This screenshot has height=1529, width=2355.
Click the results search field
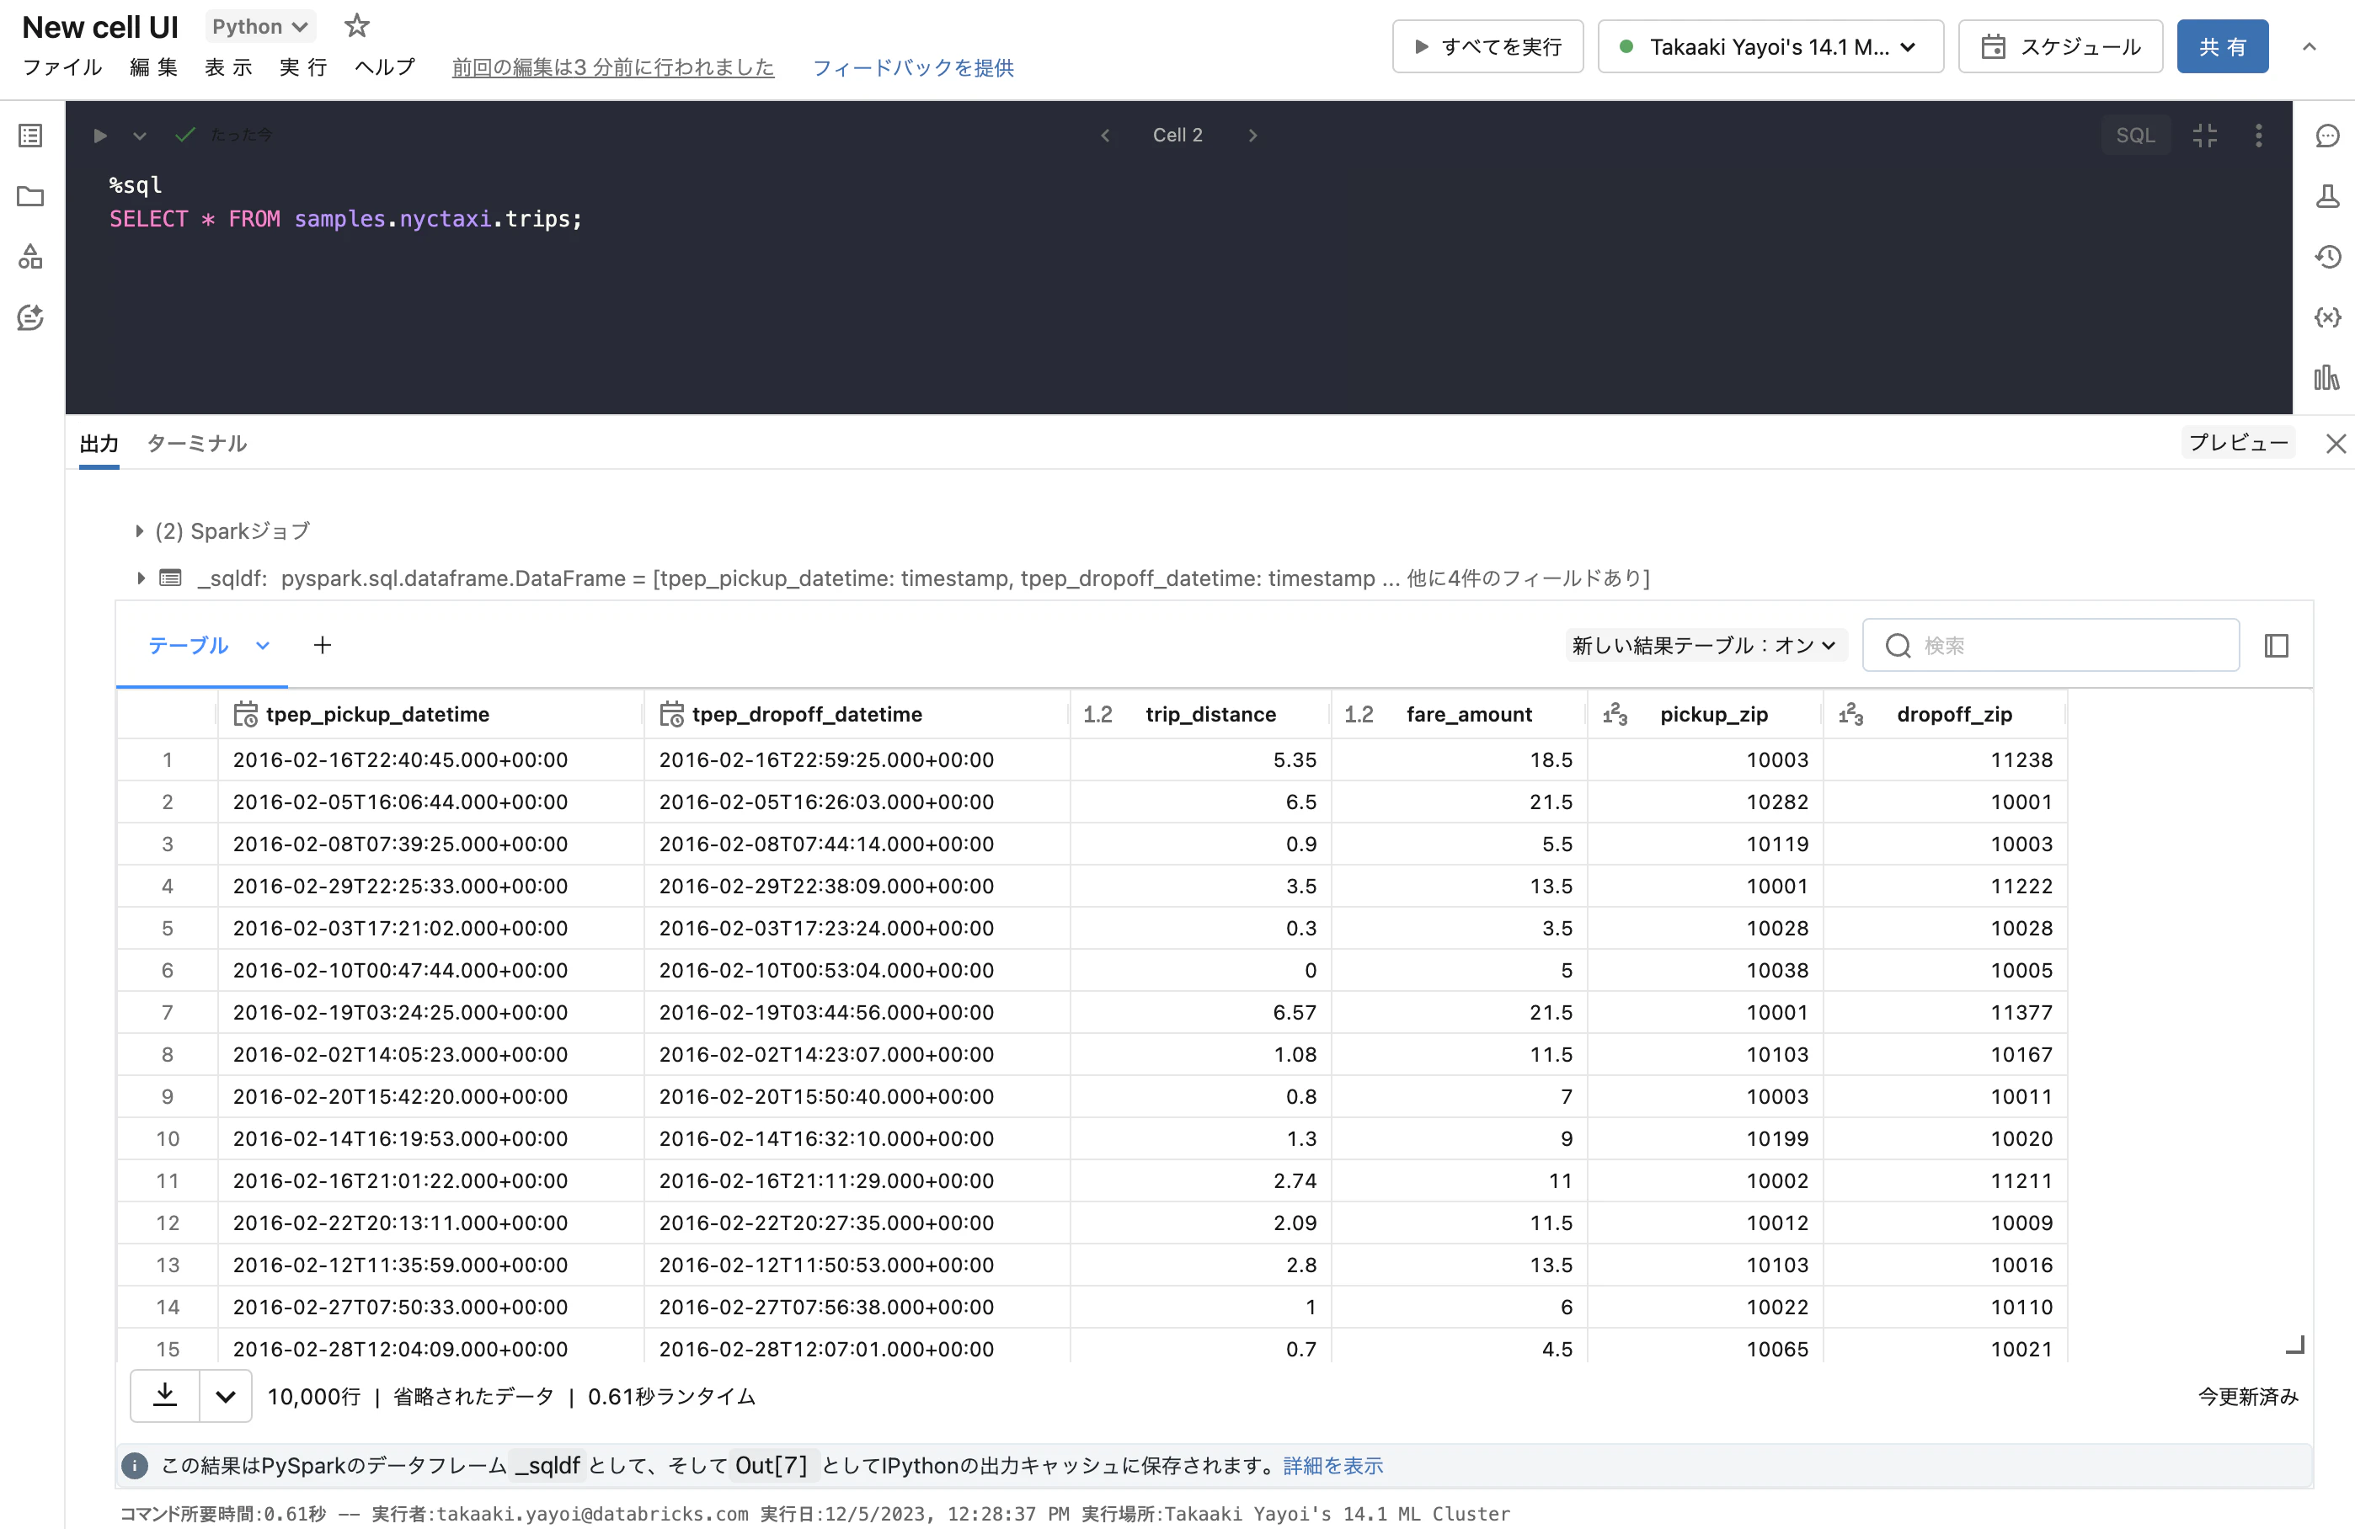coord(2068,646)
